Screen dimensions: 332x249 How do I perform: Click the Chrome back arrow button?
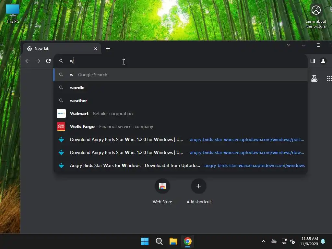coord(28,61)
